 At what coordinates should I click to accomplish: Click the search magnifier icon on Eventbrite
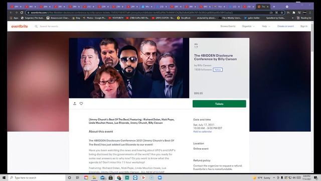(x=36, y=26)
